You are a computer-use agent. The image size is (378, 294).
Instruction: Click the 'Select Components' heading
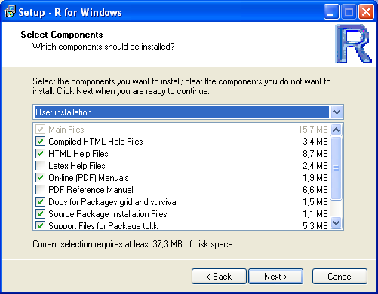[x=62, y=35]
